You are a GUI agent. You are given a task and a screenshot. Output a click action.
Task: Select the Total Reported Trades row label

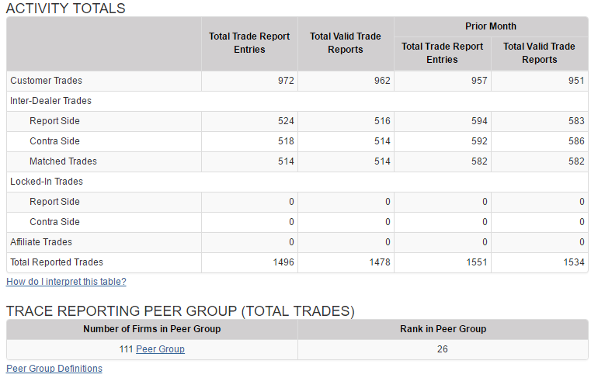click(x=57, y=262)
